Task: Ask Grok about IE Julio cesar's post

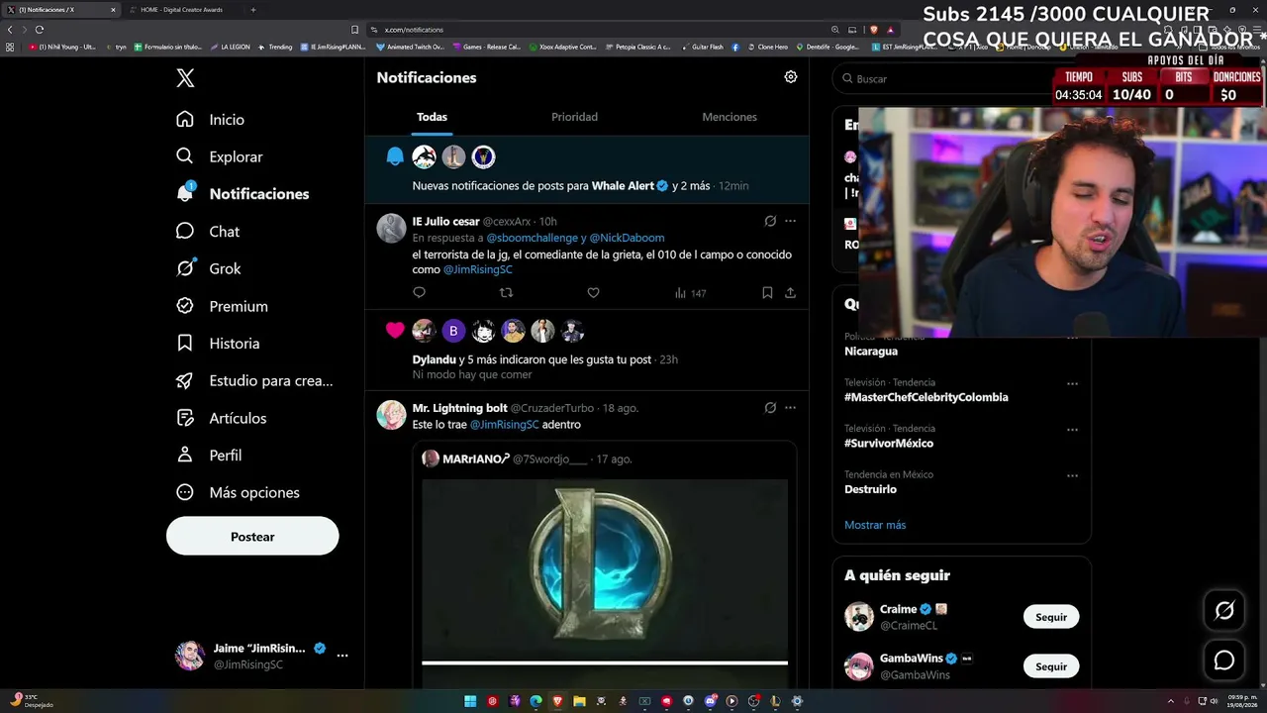Action: [770, 221]
